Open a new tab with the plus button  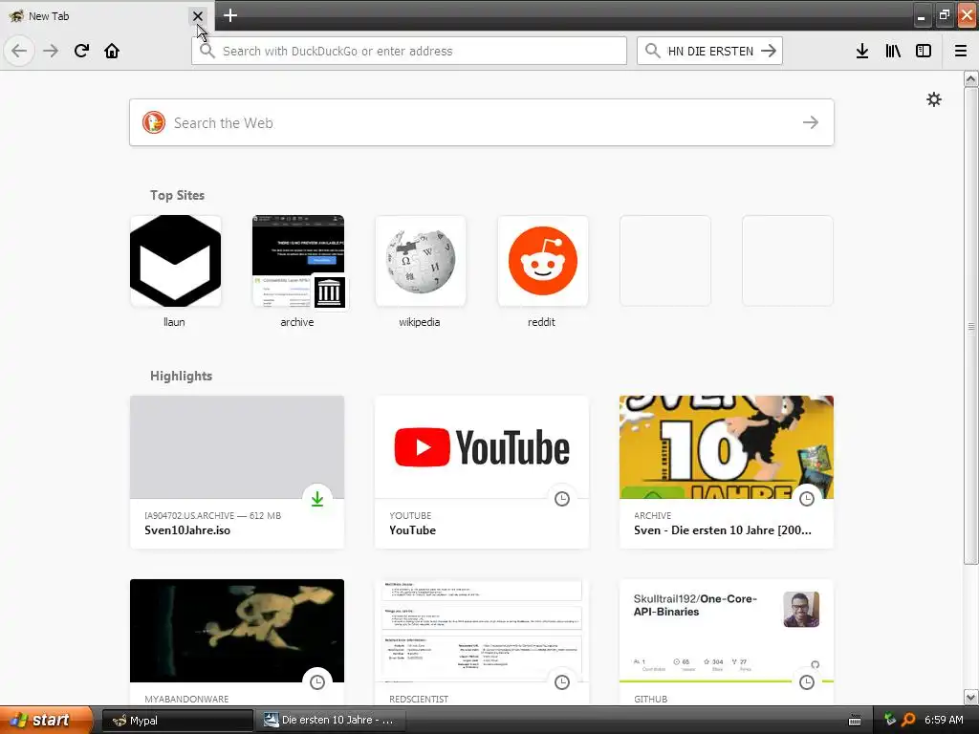coord(230,15)
